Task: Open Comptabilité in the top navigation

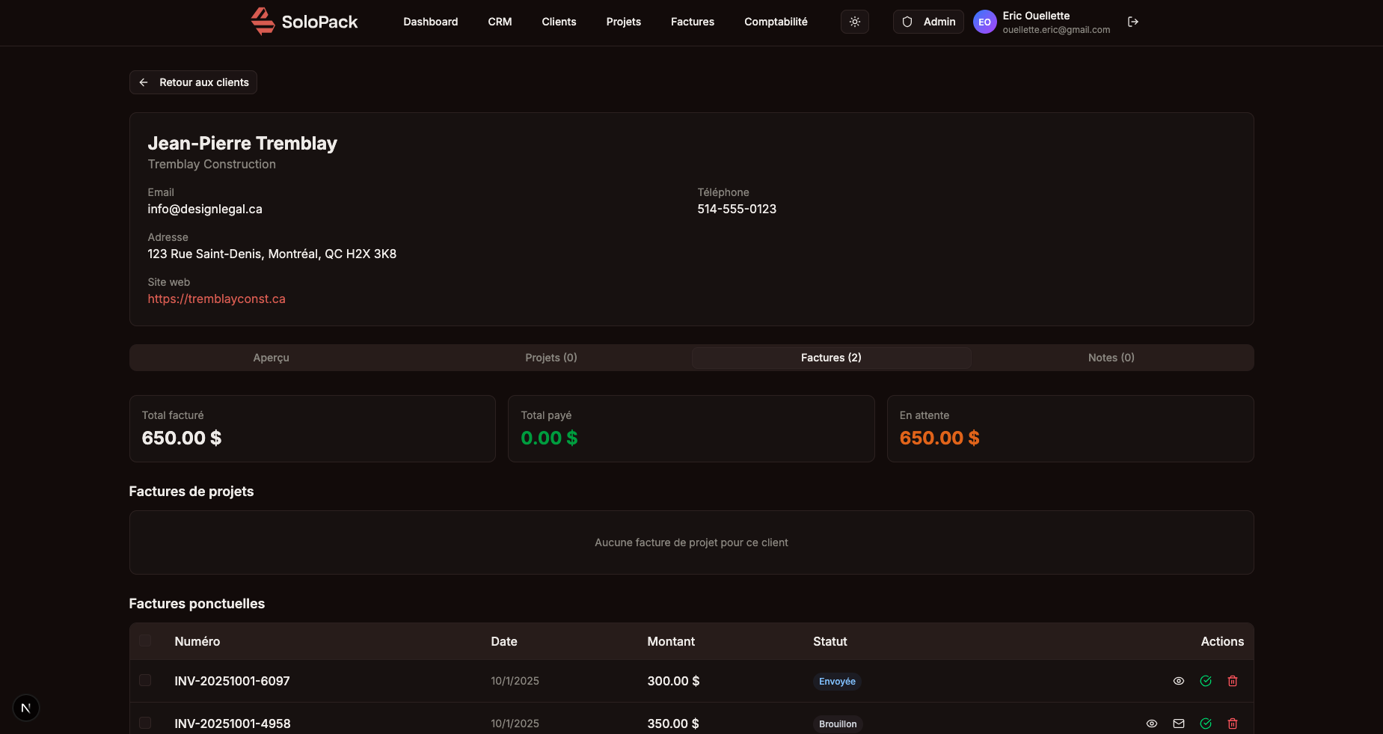Action: (x=776, y=22)
